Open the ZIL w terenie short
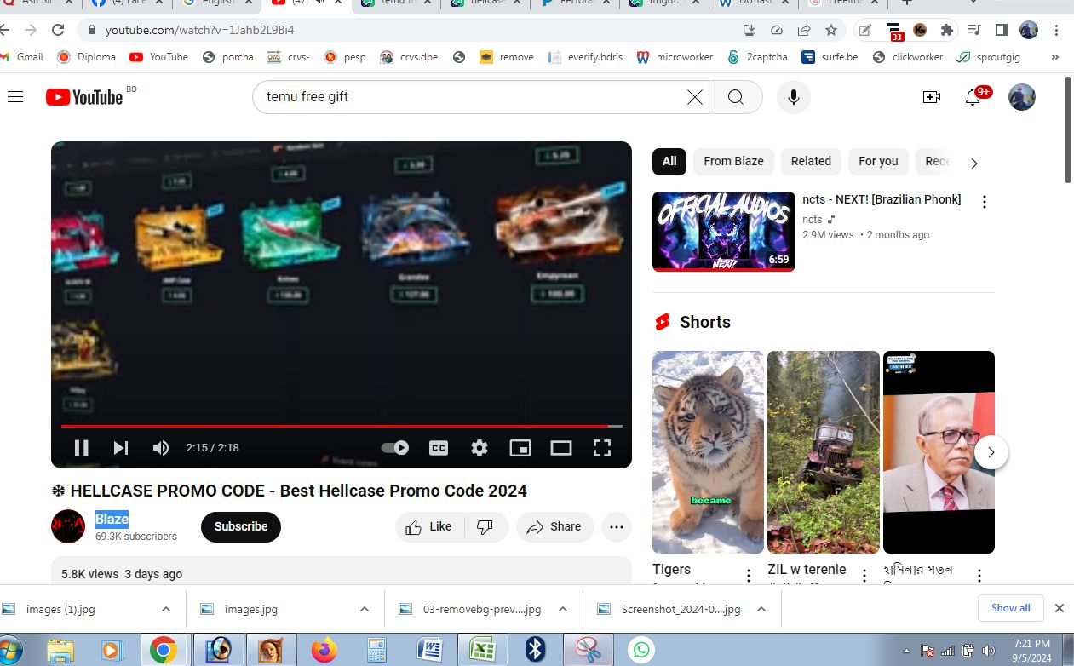 (x=824, y=452)
